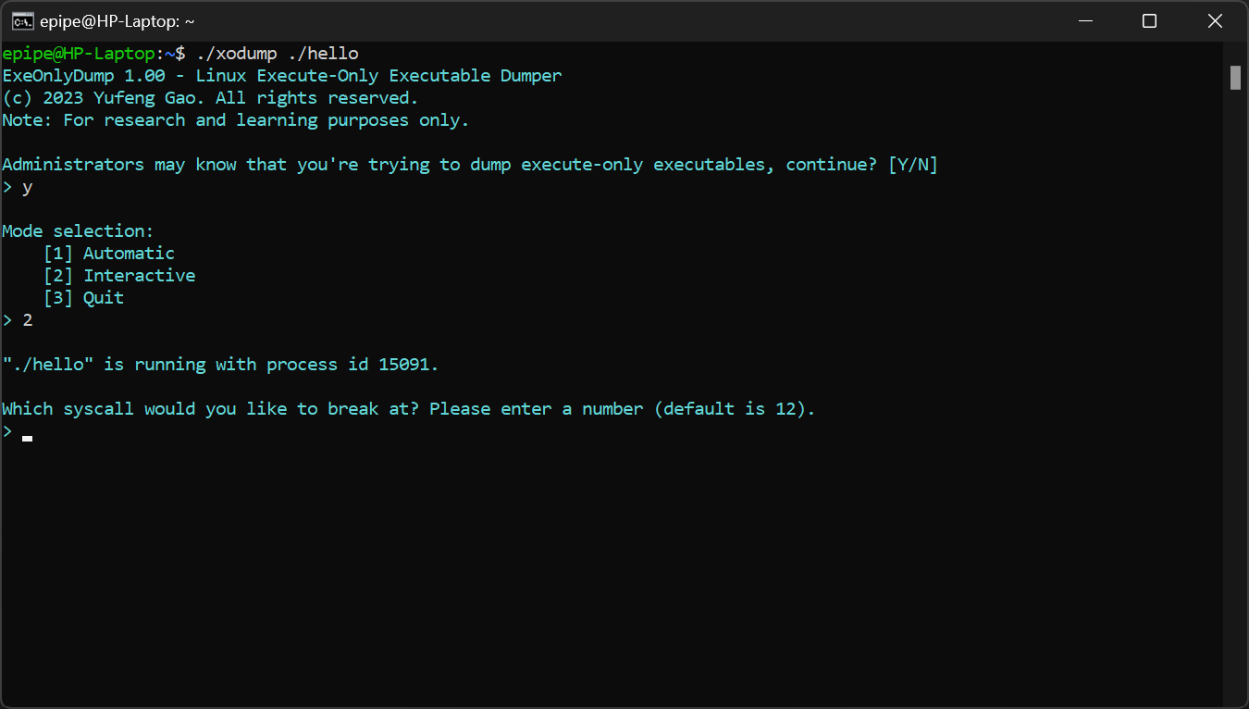Minimize the terminal window
This screenshot has height=709, width=1249.
pyautogui.click(x=1083, y=21)
